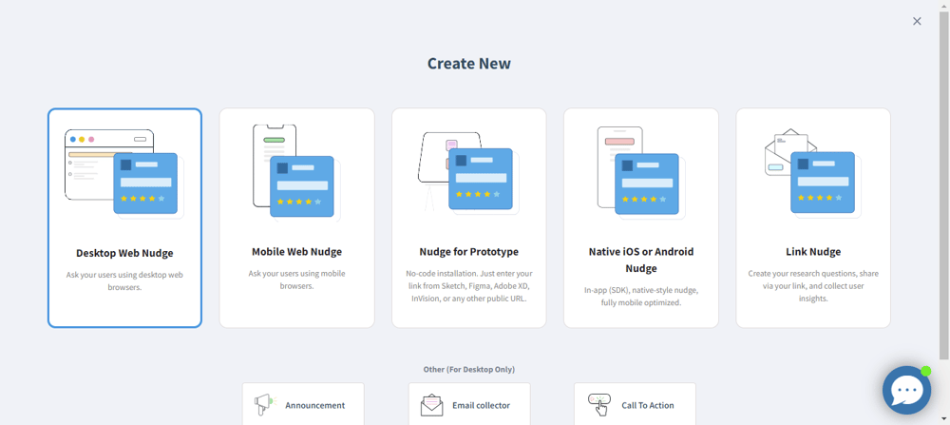Click 'Create your research questions' description
The image size is (950, 425).
813,286
